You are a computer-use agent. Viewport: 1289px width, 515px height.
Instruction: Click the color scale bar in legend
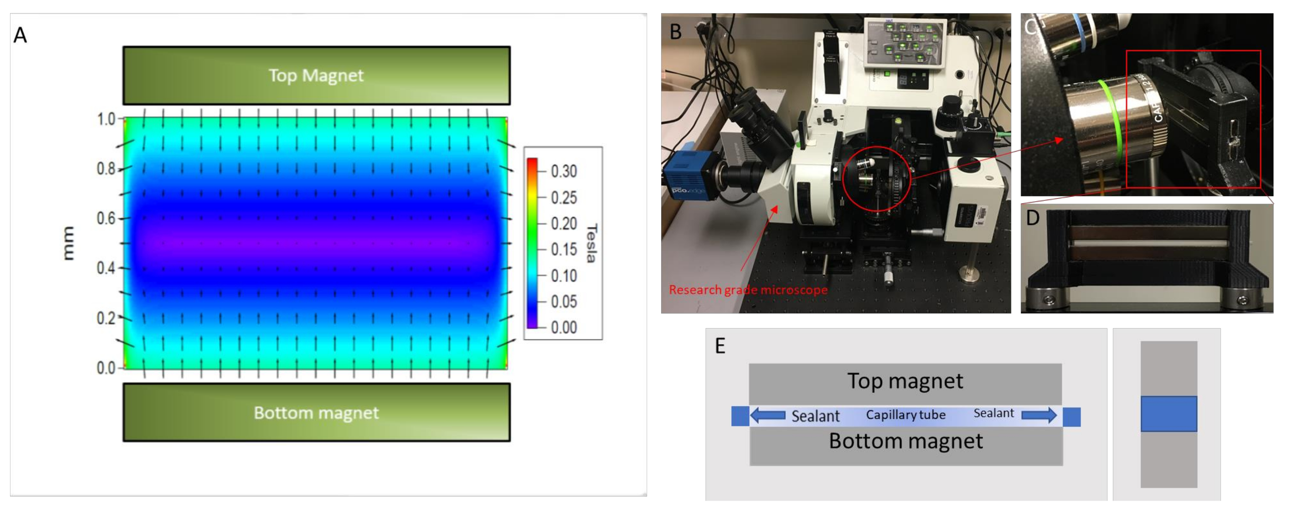532,243
